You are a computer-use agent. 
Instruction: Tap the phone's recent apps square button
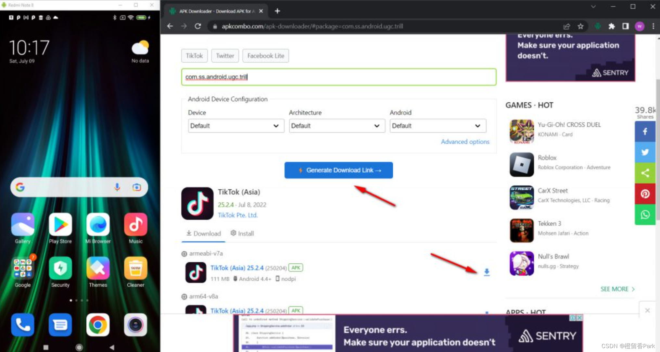pyautogui.click(x=46, y=347)
